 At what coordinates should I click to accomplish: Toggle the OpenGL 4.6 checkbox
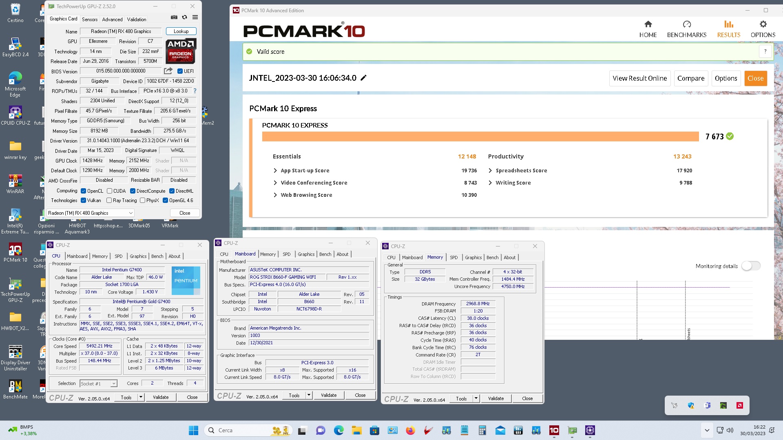[165, 200]
